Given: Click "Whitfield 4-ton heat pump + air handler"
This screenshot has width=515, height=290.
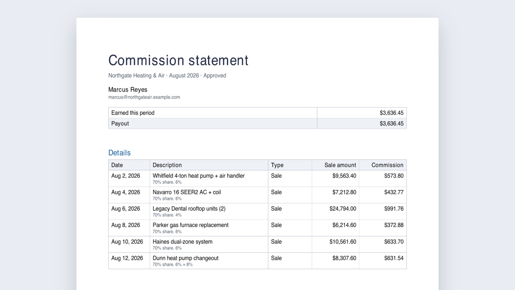Looking at the screenshot, I should click(199, 176).
